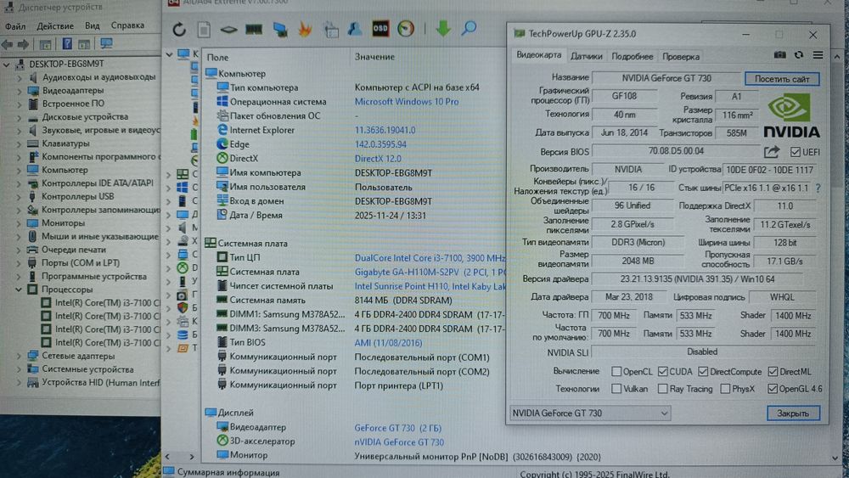Toggle the UEFI checkbox in GPU-Z
Viewport: 849px width, 478px height.
tap(795, 152)
